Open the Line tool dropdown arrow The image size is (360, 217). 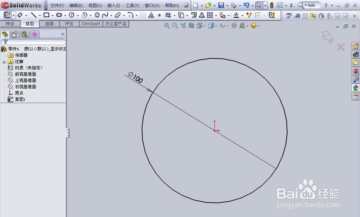40,15
